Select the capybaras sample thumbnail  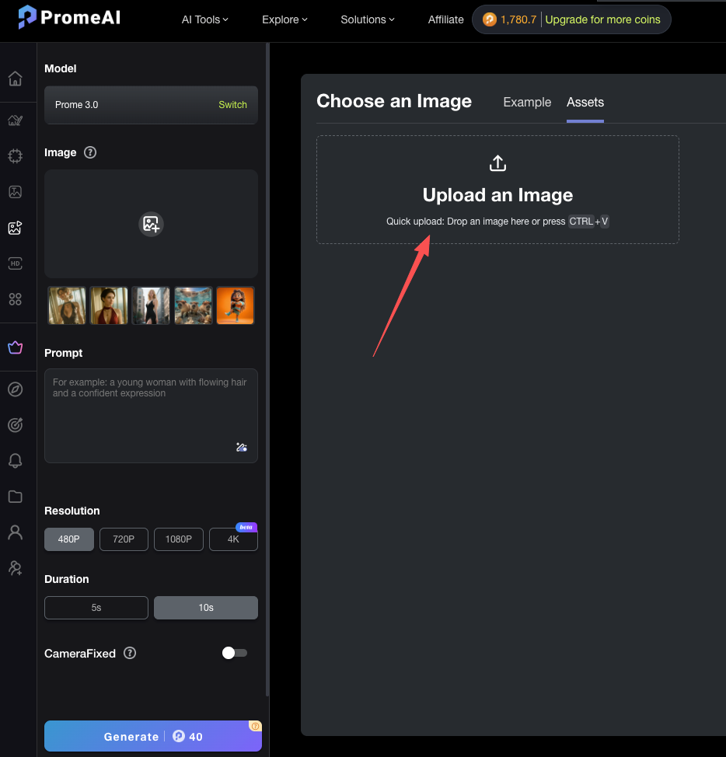click(193, 305)
